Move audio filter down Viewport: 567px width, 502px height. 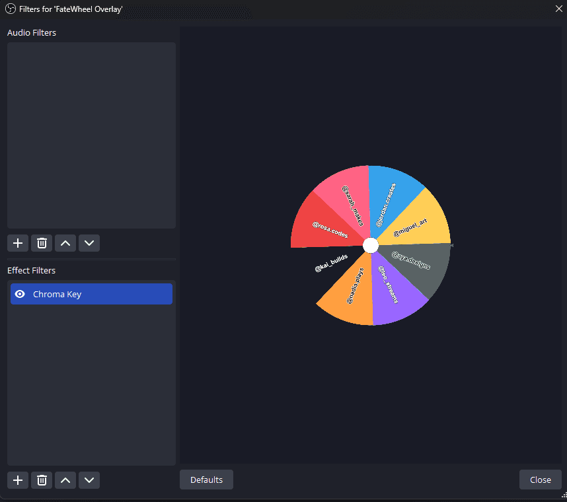(89, 243)
